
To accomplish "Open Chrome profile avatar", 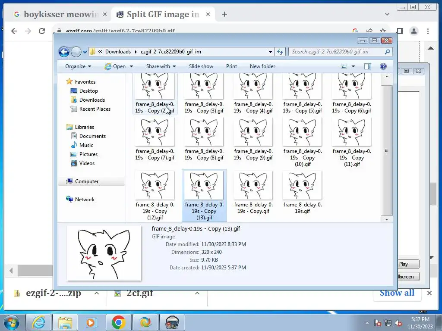I will [x=414, y=31].
